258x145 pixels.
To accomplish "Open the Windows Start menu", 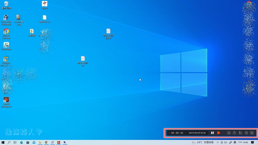I will click(x=3, y=142).
